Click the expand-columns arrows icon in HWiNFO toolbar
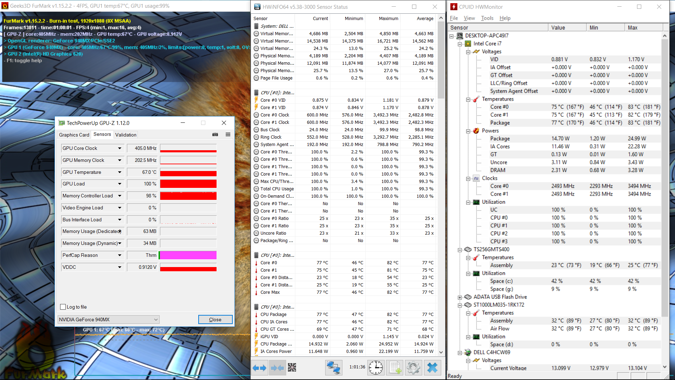Image resolution: width=675 pixels, height=380 pixels. tap(260, 368)
